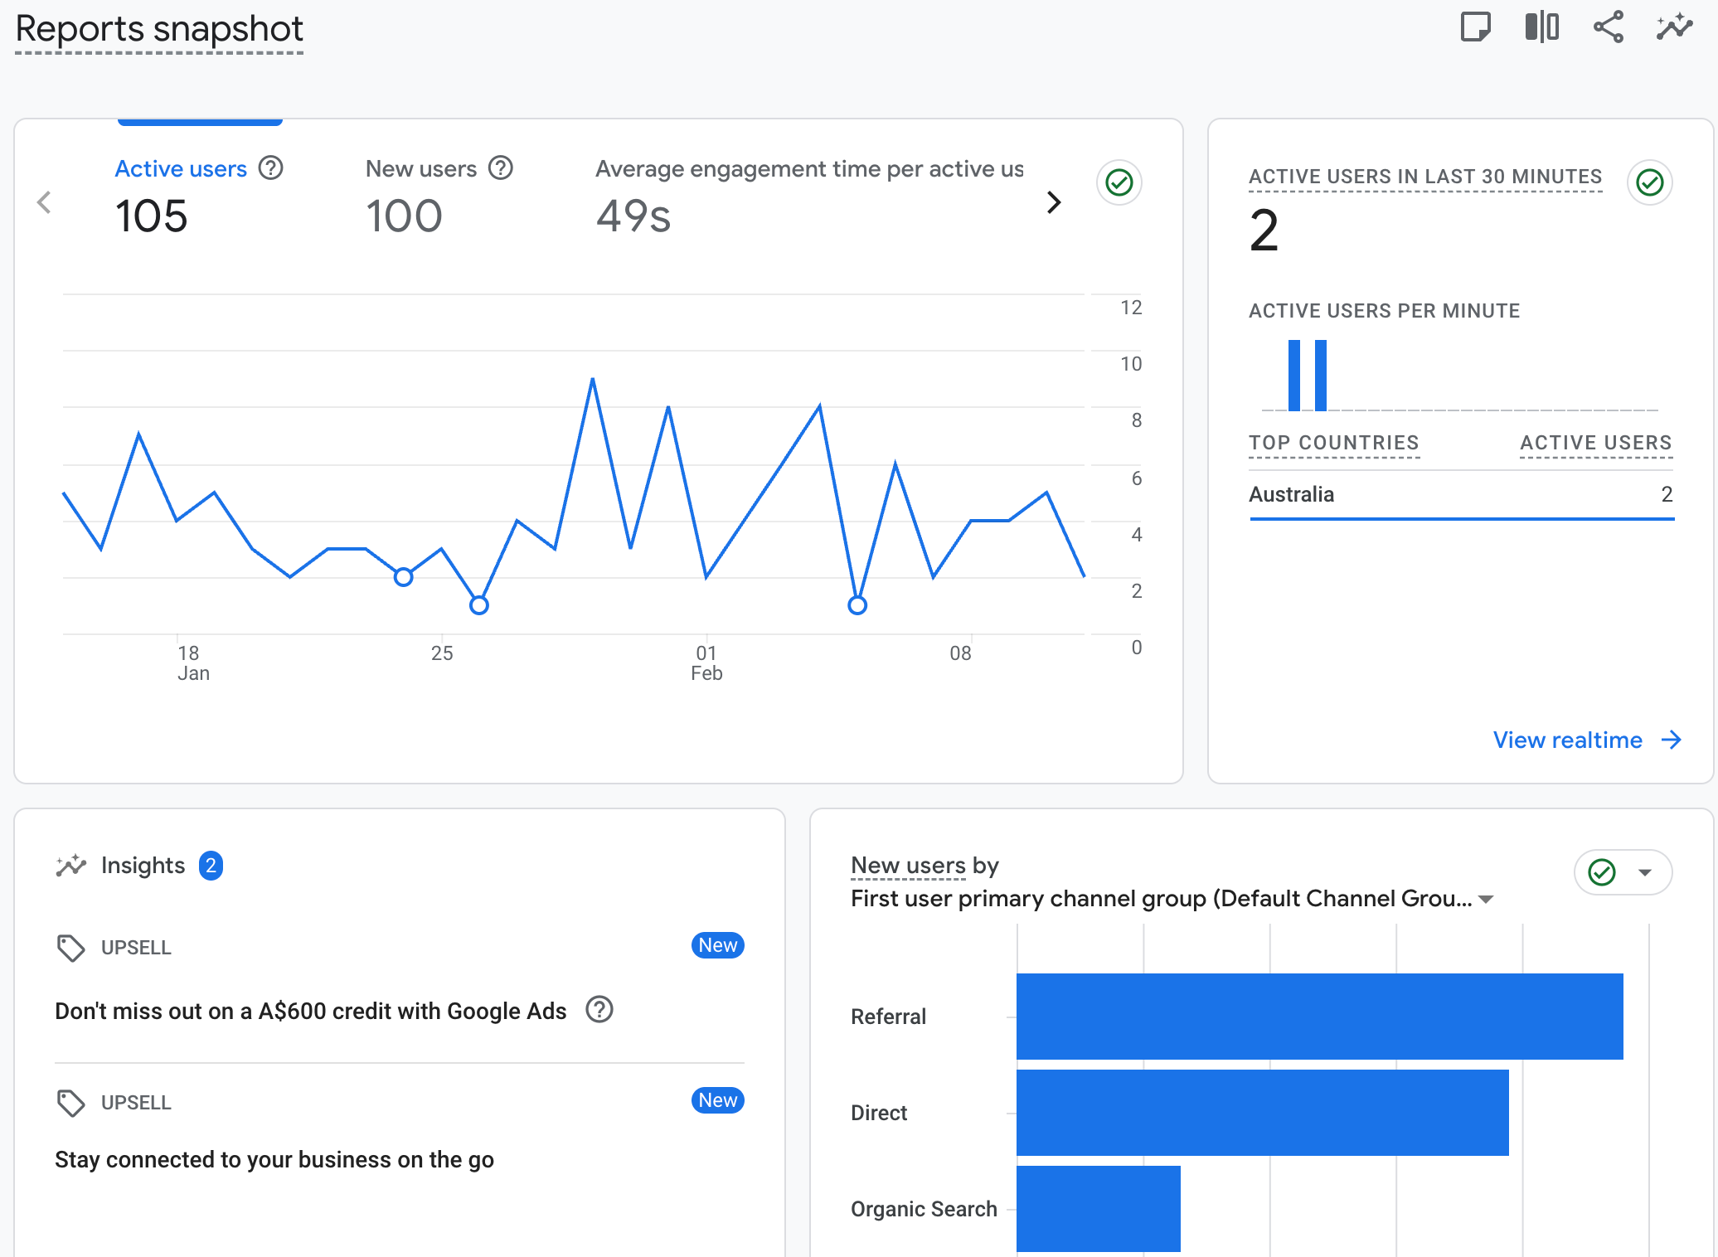Click green check on realtime users card
Screen dimensions: 1718x1257
(1649, 182)
